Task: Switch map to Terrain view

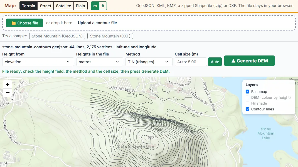Action: pos(28,6)
